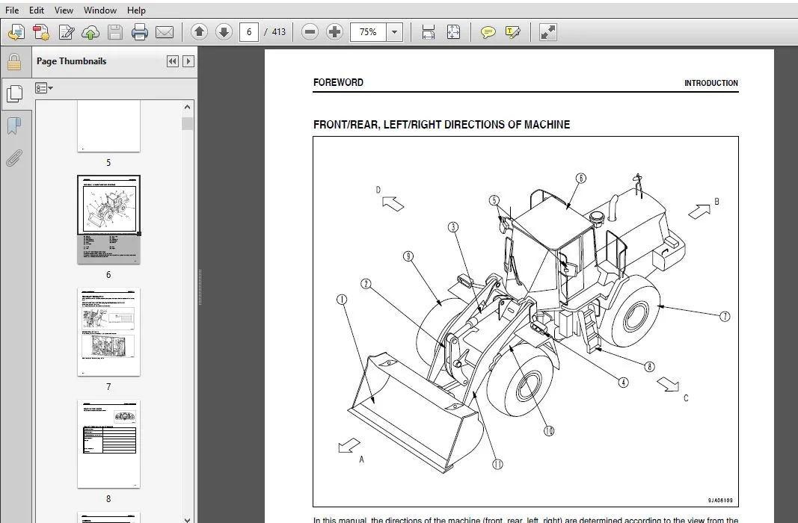Click the FOREWORD header text
Screen dimensions: 798x523
(x=338, y=82)
